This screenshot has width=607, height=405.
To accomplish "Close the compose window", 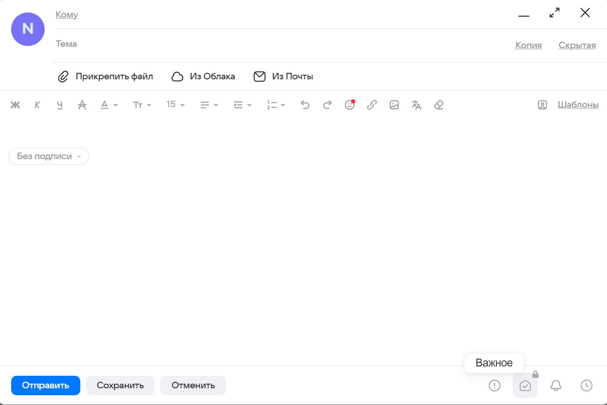I will pos(585,13).
